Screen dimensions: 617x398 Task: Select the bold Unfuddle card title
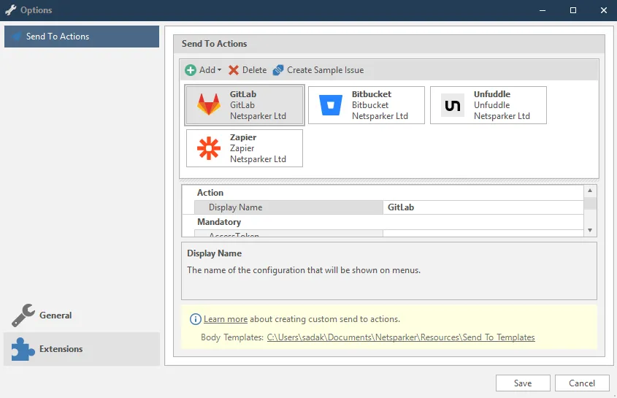tap(492, 94)
